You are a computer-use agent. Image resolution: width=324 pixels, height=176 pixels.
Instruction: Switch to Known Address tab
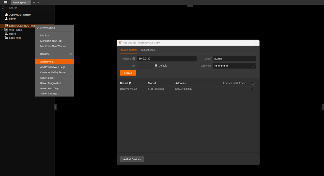(x=129, y=50)
